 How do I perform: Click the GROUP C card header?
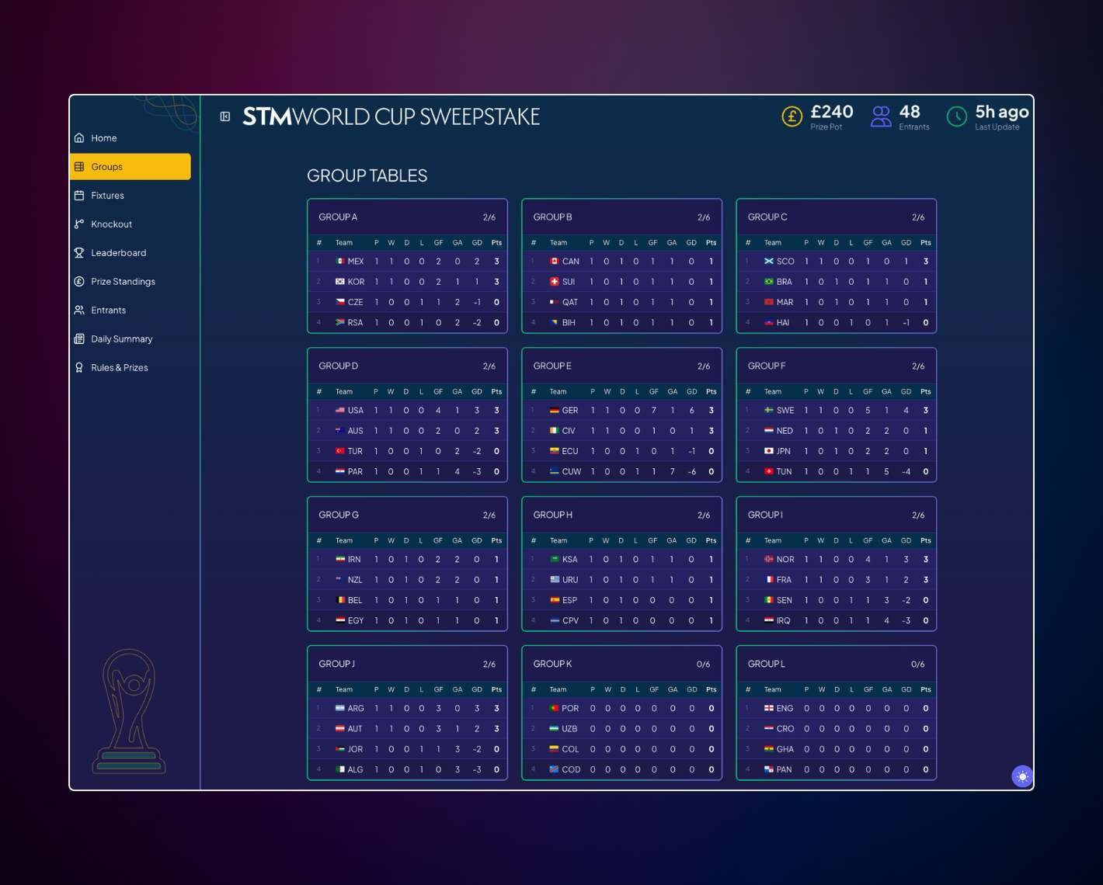point(836,217)
